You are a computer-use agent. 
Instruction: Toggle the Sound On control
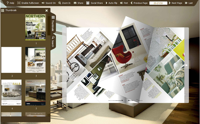pos(49,3)
